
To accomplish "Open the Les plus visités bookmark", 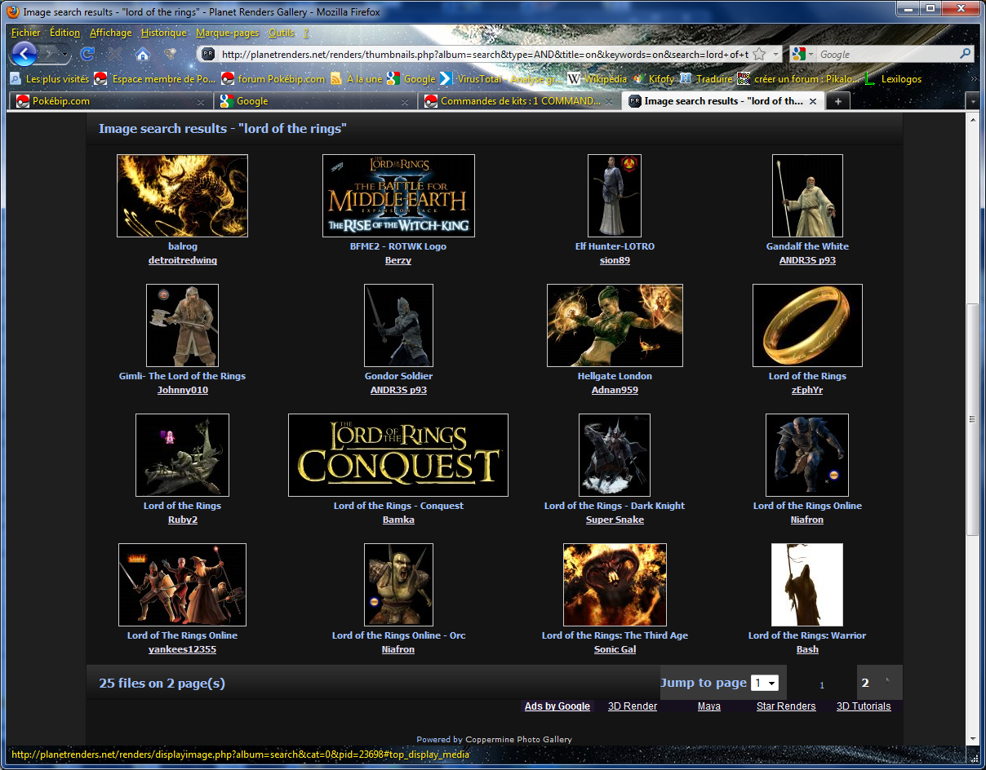I will (x=49, y=79).
